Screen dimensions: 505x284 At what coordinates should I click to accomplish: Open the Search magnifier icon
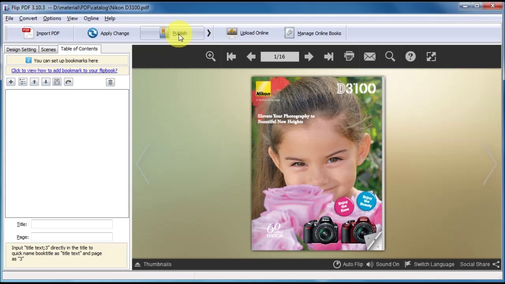point(390,57)
